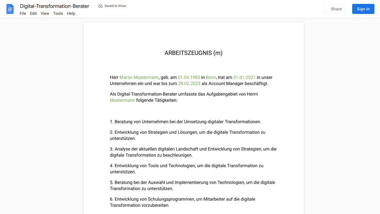Click the ARBEITSZEUGNIS (m) heading
380x214 pixels.
[194, 53]
